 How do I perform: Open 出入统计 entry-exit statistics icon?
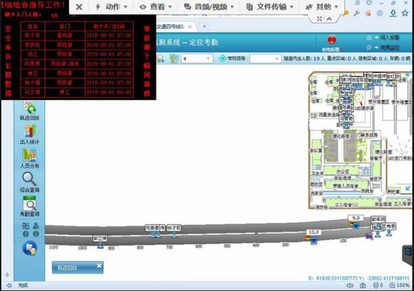pyautogui.click(x=30, y=133)
